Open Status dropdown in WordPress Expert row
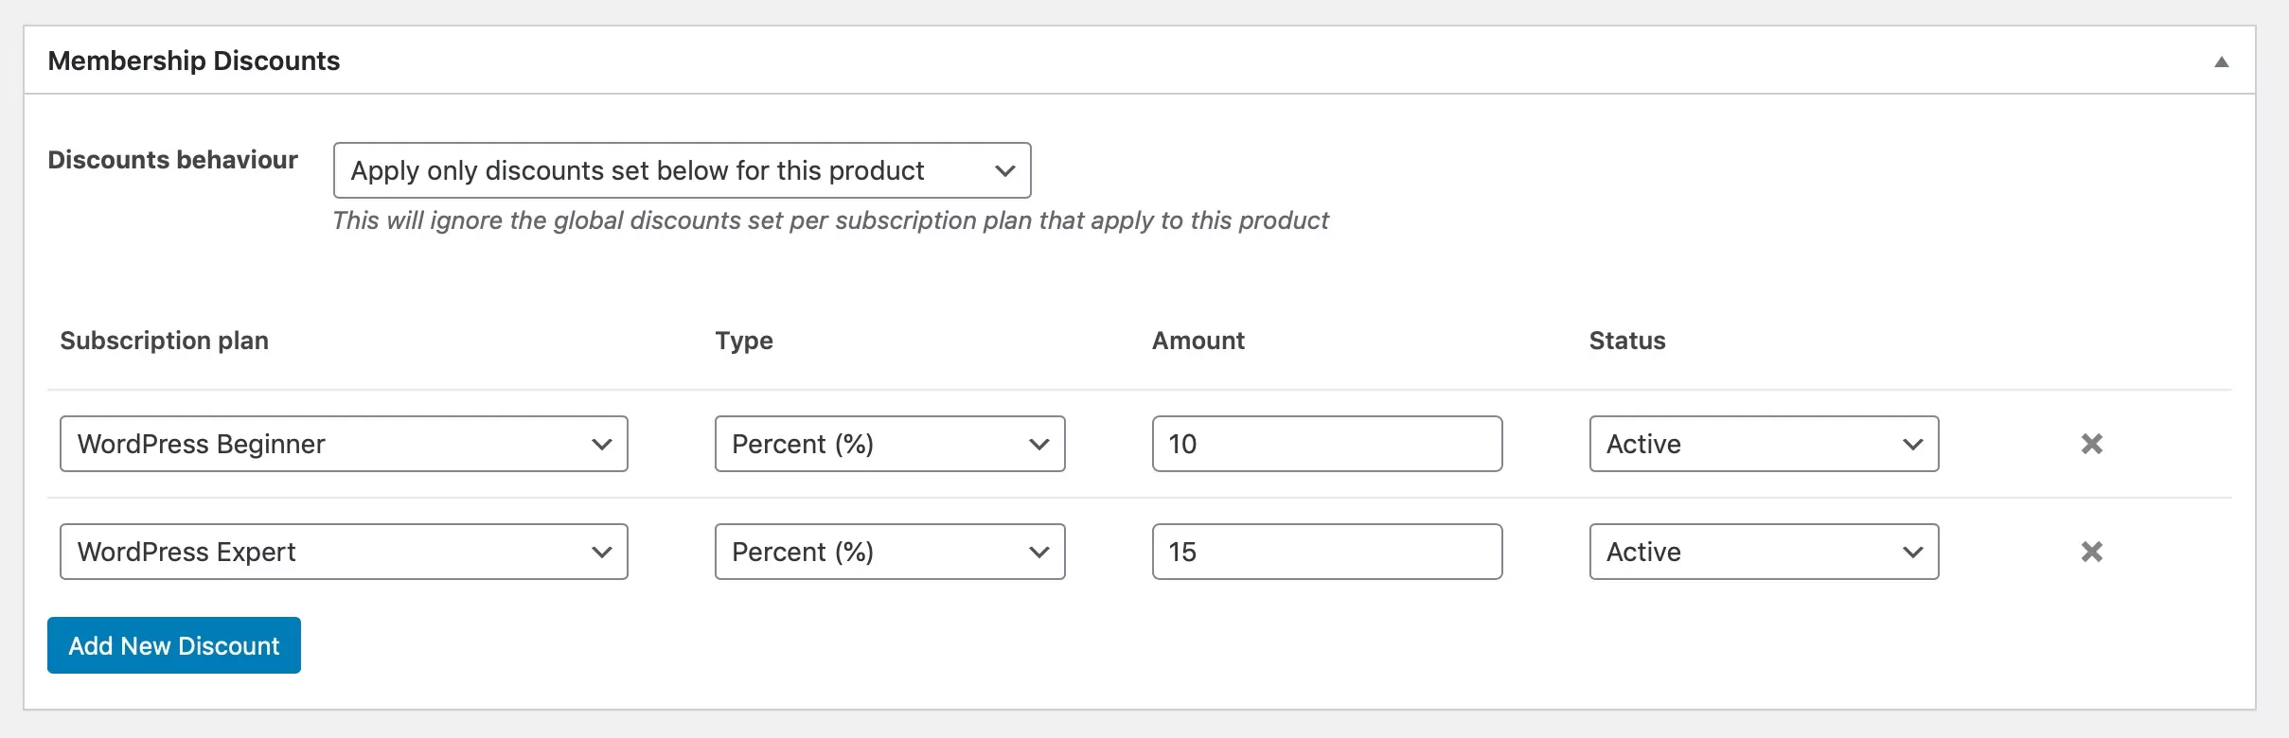 tap(1764, 552)
